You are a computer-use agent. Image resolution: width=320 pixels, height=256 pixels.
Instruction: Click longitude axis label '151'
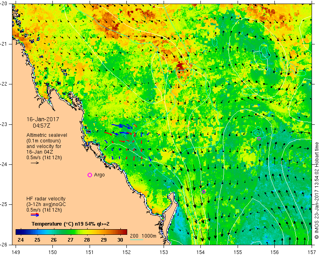click(x=90, y=252)
